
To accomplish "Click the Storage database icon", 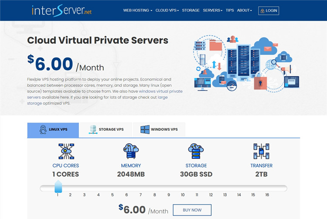I will tap(196, 151).
